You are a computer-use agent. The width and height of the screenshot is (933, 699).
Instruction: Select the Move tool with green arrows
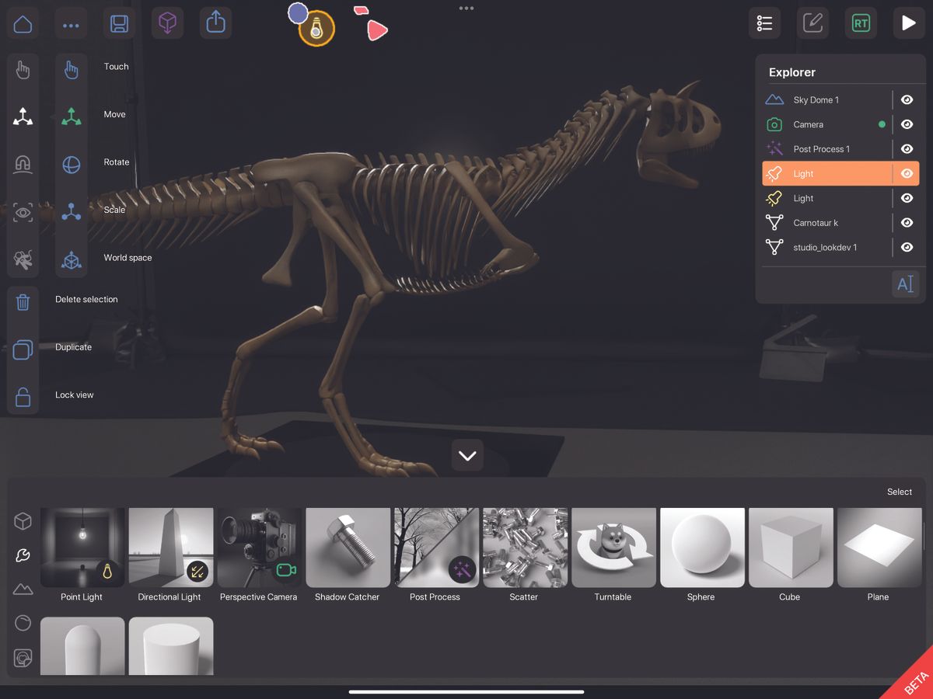[71, 114]
